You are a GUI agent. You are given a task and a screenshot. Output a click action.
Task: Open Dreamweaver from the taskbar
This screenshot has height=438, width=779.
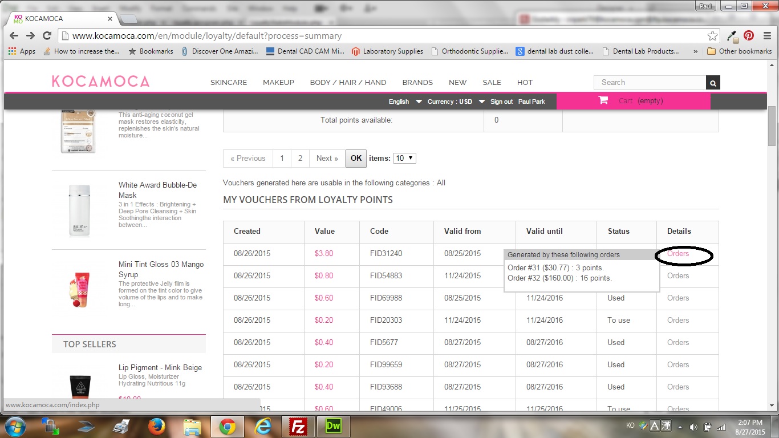[334, 427]
